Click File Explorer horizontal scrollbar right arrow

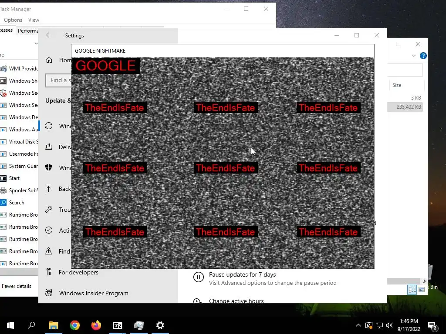coord(424,281)
